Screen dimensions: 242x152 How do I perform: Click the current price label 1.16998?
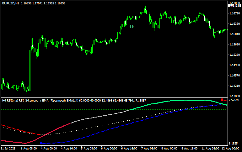(234, 6)
